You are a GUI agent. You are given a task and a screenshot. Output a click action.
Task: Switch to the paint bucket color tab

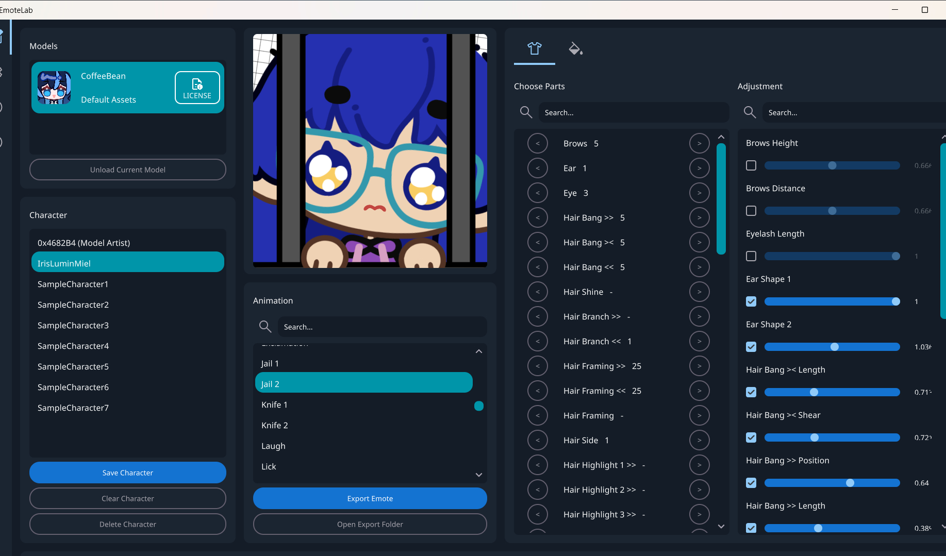point(575,48)
